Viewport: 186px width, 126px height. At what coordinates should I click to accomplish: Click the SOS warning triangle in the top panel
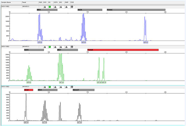(x=45, y=7)
